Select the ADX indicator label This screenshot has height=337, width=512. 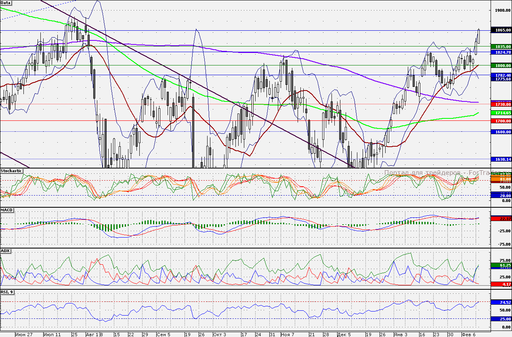(6, 251)
